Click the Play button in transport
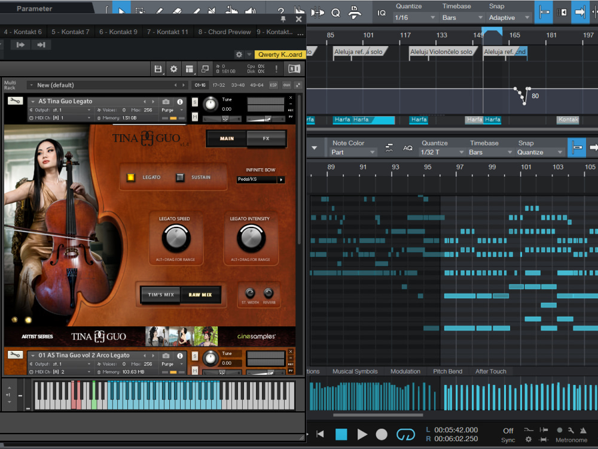This screenshot has width=598, height=449. pyautogui.click(x=362, y=434)
